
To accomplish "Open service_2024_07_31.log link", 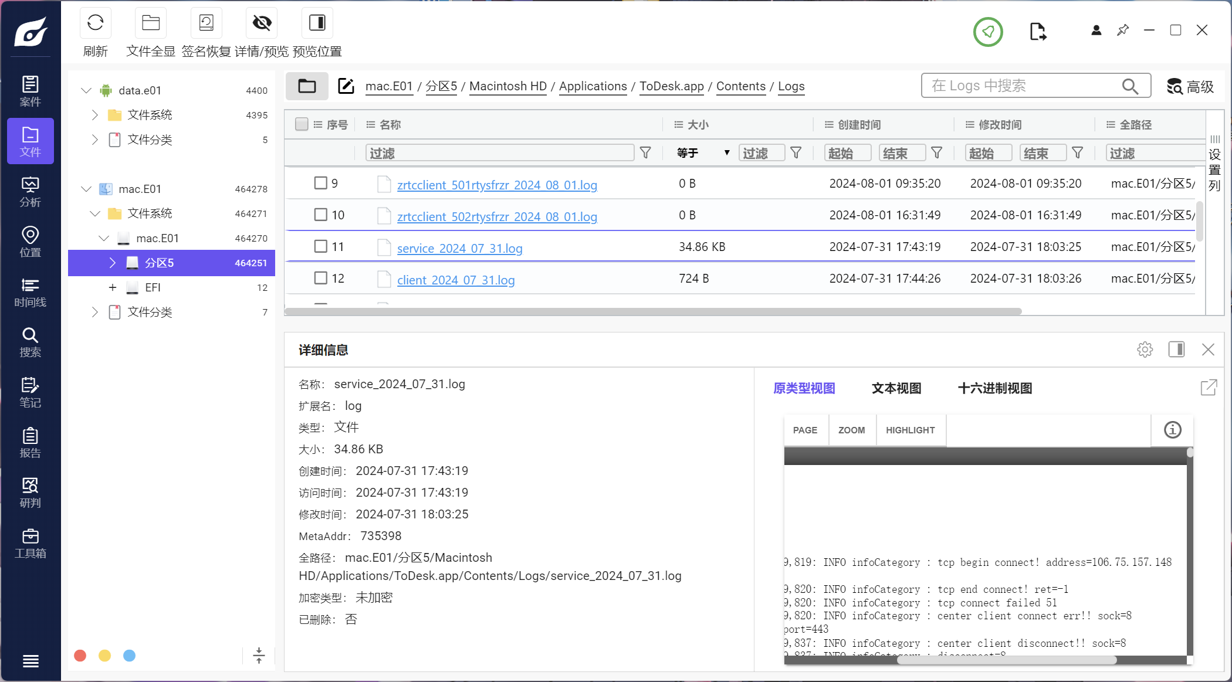I will point(459,248).
